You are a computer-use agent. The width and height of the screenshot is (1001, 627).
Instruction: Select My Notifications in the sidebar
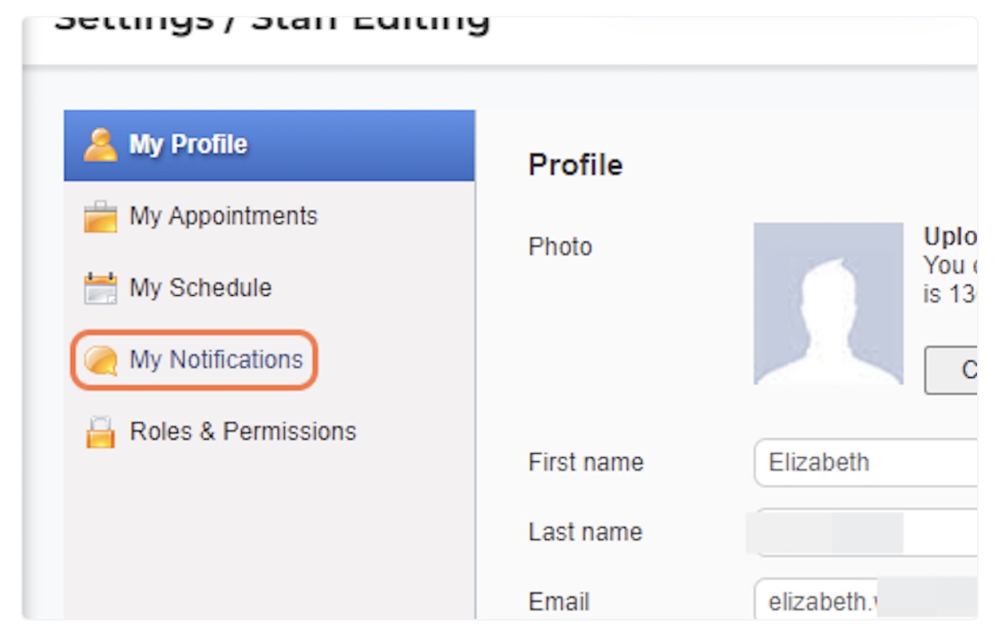(216, 360)
